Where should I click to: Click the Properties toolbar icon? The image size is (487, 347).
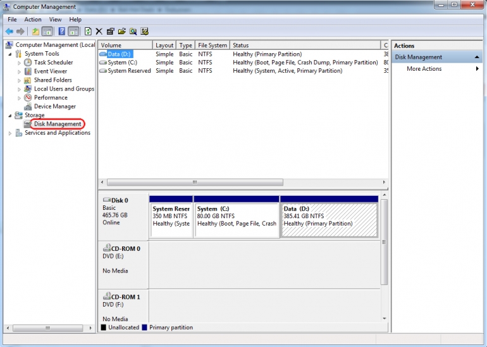110,32
